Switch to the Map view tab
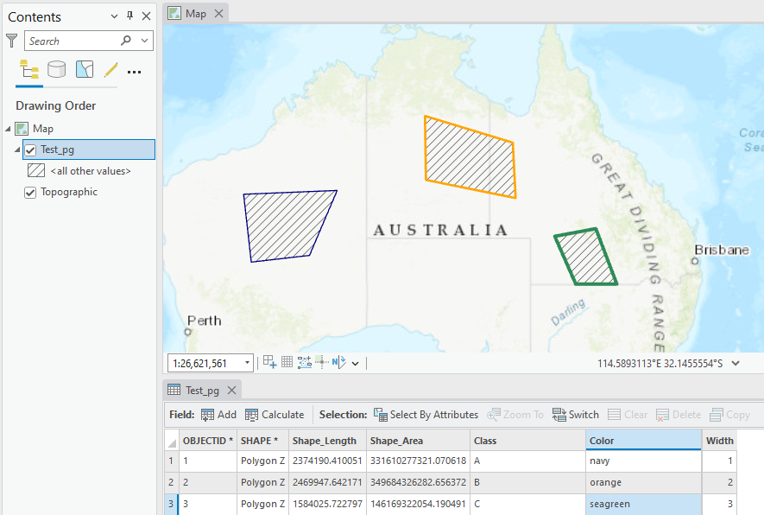 point(196,13)
